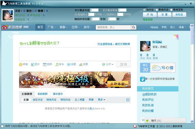Switch to 我的微群 tab
Screen dimensions: 195x129
pyautogui.click(x=42, y=94)
